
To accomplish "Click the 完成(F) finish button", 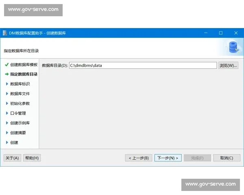I will pyautogui.click(x=197, y=158).
